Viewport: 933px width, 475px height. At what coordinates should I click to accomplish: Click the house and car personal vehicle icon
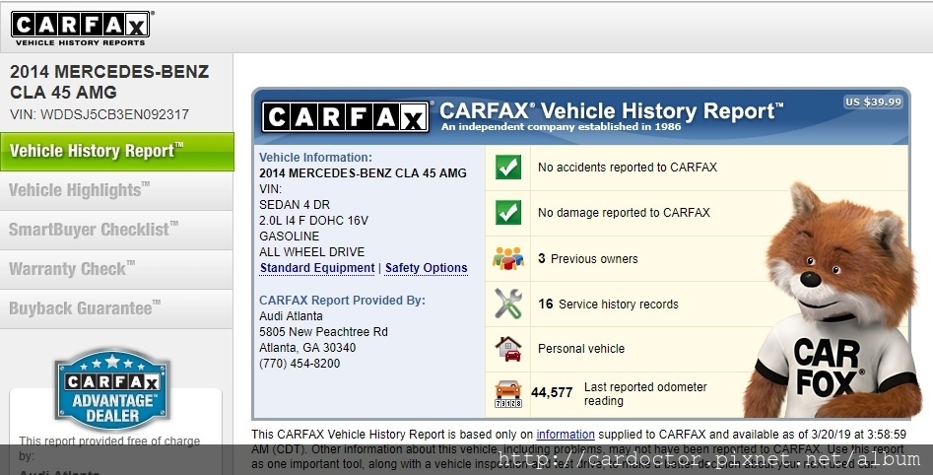(508, 349)
